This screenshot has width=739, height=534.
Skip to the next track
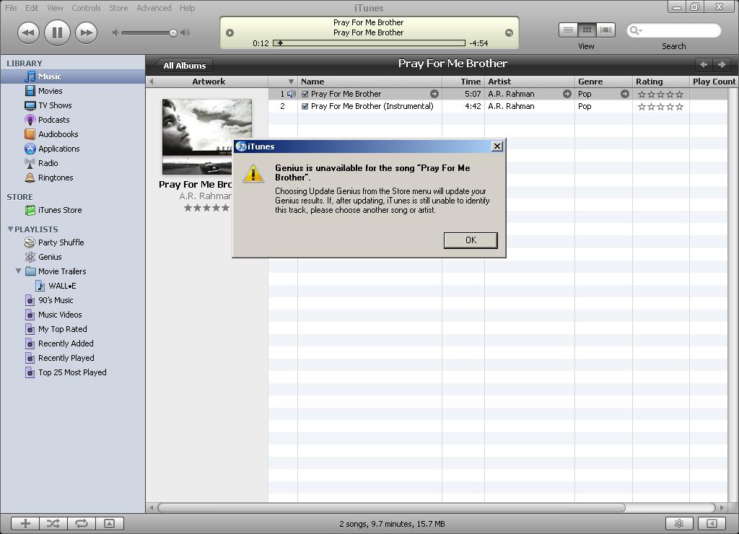86,32
